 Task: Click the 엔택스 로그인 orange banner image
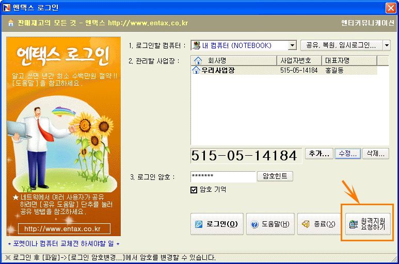coord(63,137)
